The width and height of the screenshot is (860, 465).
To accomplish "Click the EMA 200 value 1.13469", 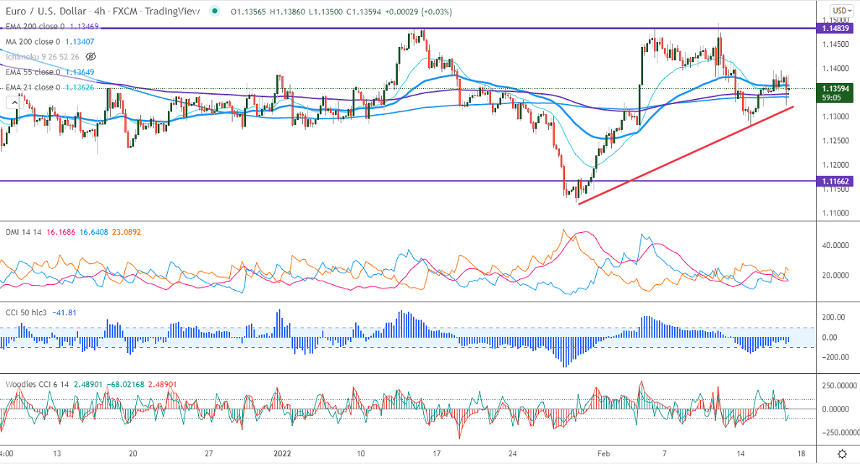I will tap(84, 26).
